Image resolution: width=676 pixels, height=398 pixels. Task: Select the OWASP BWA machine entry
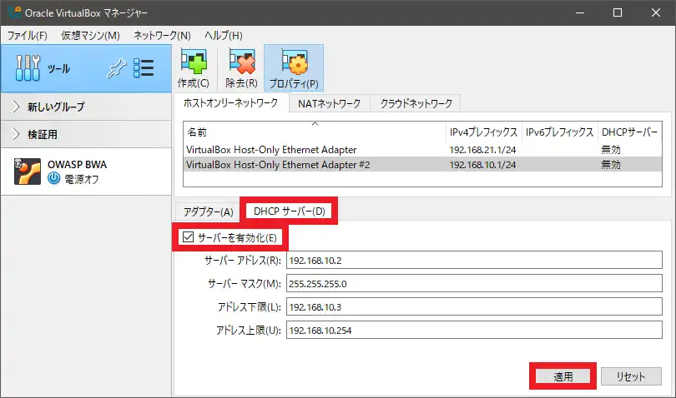coord(86,172)
